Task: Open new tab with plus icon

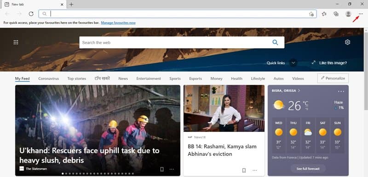Action: (x=71, y=5)
